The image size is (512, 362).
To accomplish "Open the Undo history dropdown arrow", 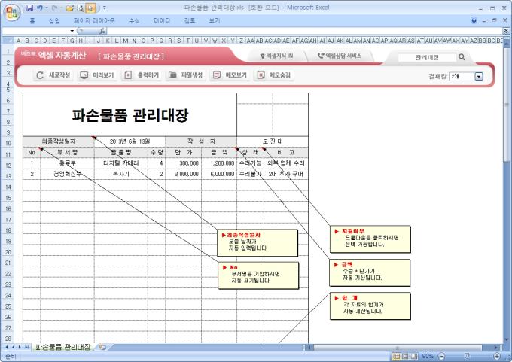I will tap(47, 8).
